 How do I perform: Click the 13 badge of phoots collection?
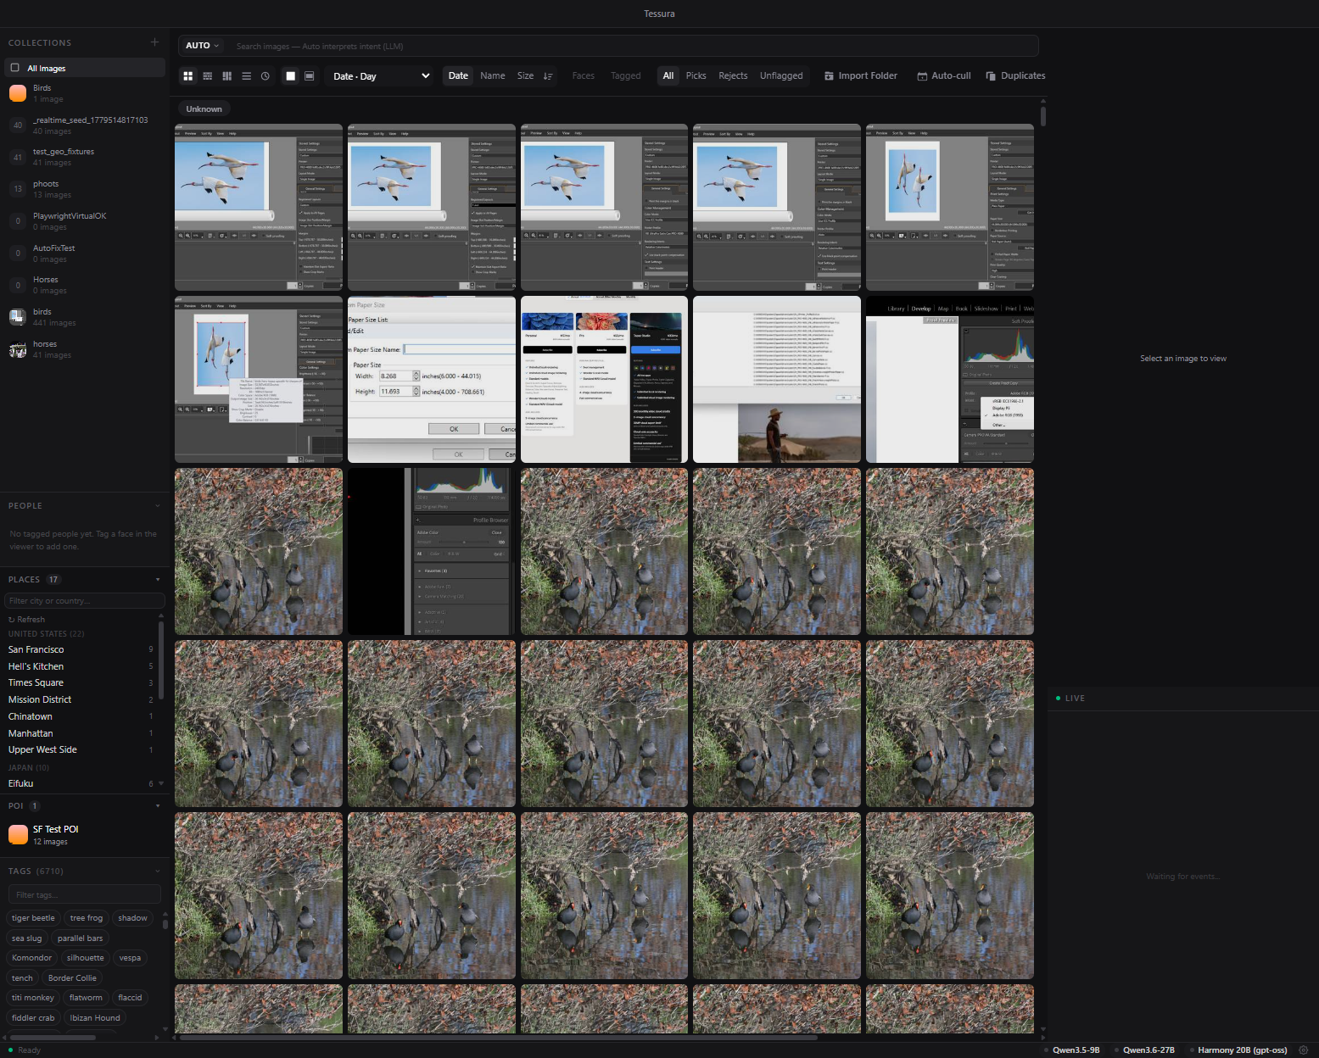[18, 189]
